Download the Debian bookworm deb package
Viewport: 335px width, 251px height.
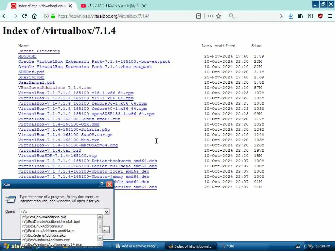point(88,161)
